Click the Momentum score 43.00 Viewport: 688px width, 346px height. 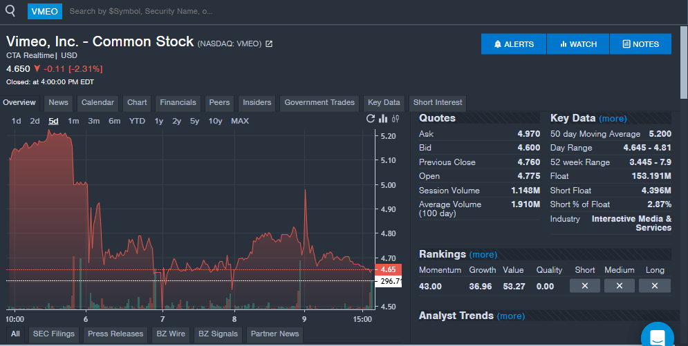point(431,286)
